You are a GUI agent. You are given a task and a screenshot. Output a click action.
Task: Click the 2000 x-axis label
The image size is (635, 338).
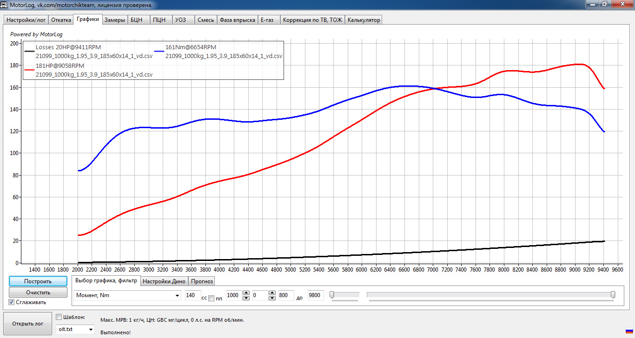[78, 269]
